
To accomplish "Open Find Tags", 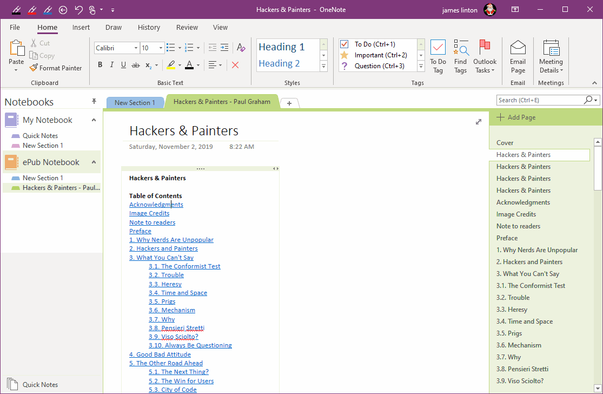I will pos(460,54).
